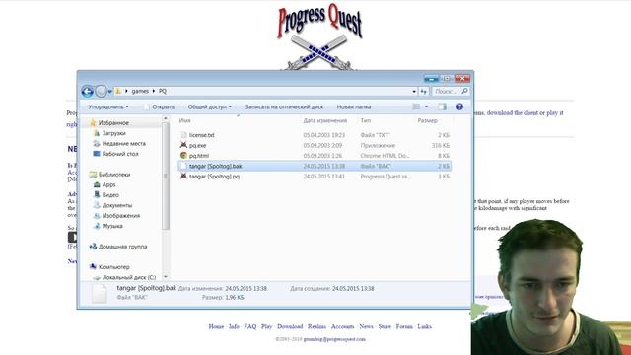The height and width of the screenshot is (355, 631).
Task: Click the tangar [Spoltog].pq file name
Action: point(214,177)
